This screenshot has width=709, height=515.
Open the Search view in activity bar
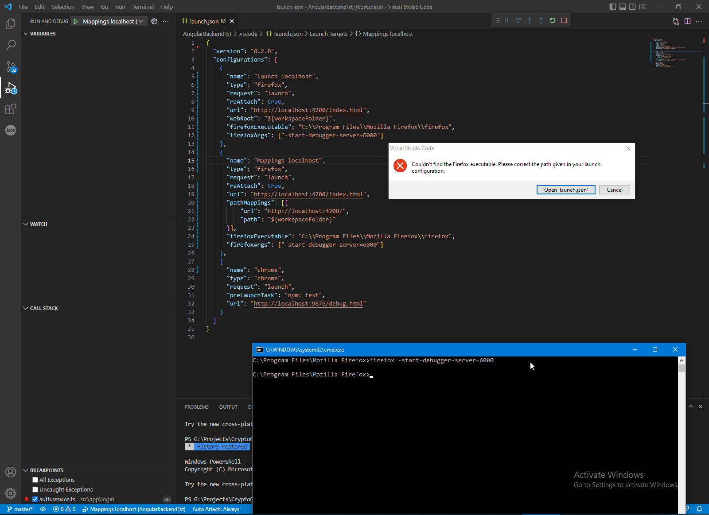(x=11, y=45)
